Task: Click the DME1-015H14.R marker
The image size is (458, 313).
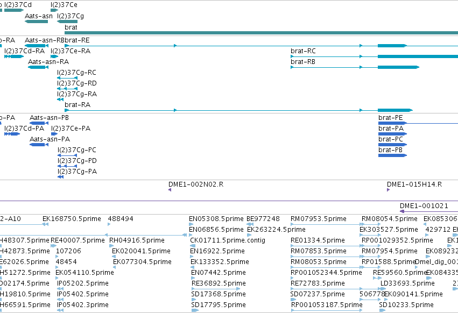Action: click(388, 190)
